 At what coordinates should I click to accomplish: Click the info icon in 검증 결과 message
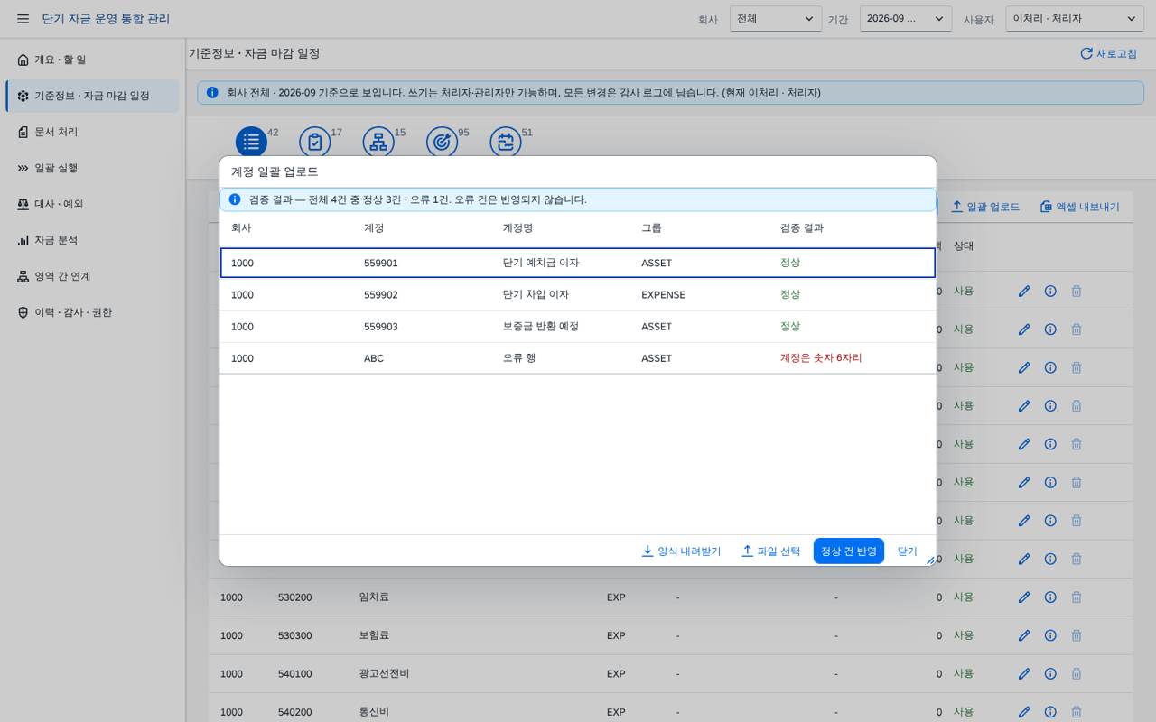click(235, 199)
